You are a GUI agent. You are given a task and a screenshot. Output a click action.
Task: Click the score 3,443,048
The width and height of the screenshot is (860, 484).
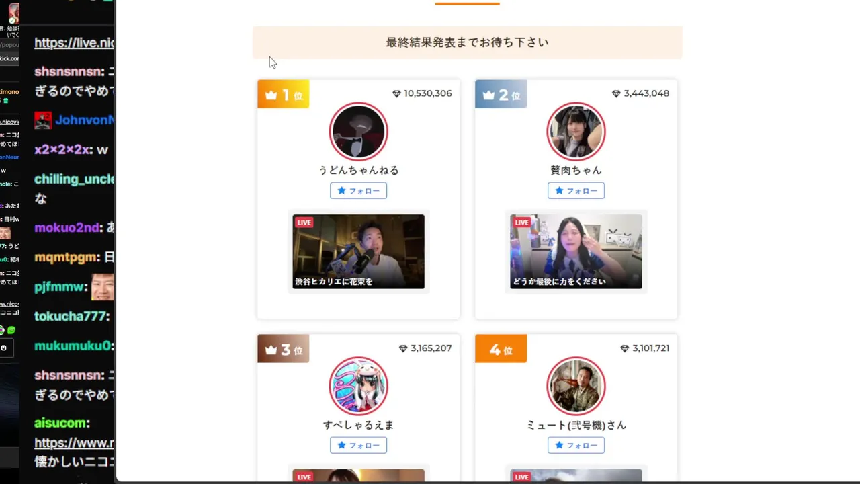click(646, 93)
